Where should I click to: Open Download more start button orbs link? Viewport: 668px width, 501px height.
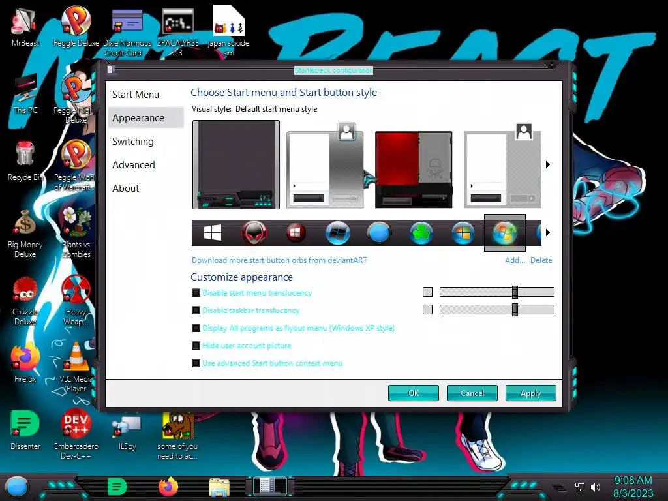click(279, 260)
